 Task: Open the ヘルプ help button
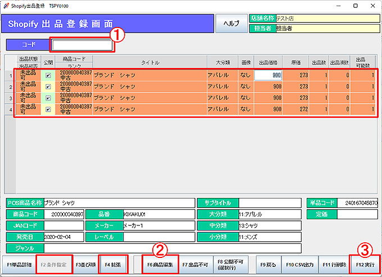231,24
